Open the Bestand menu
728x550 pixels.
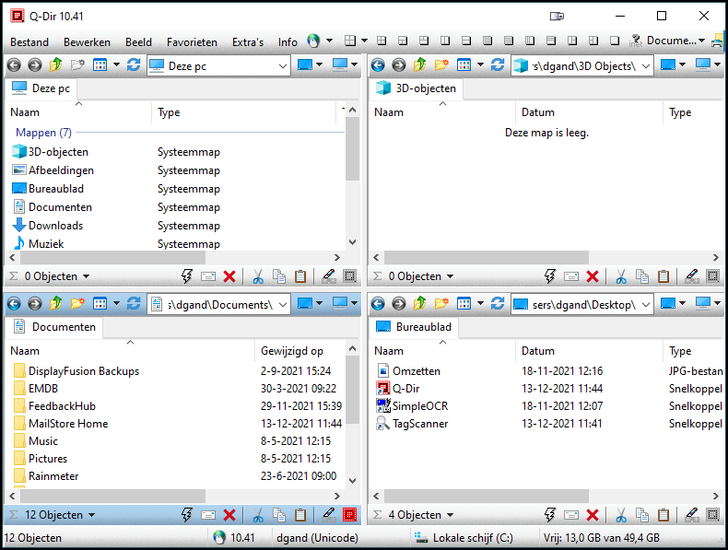(29, 42)
